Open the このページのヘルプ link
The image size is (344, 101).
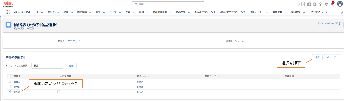click(x=328, y=23)
